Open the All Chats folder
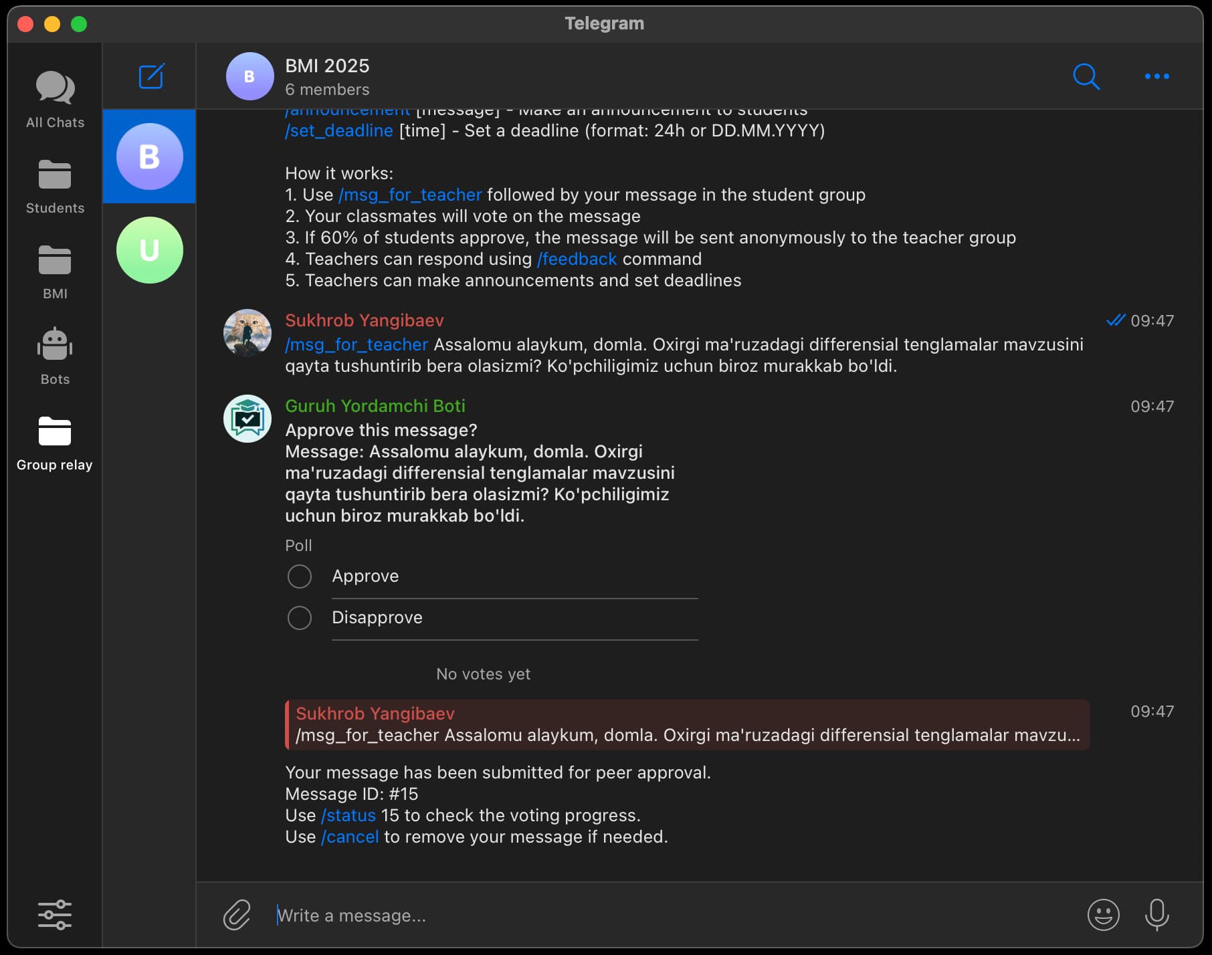 click(x=55, y=99)
